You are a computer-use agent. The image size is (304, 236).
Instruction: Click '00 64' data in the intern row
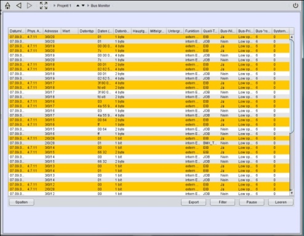[x=105, y=129]
